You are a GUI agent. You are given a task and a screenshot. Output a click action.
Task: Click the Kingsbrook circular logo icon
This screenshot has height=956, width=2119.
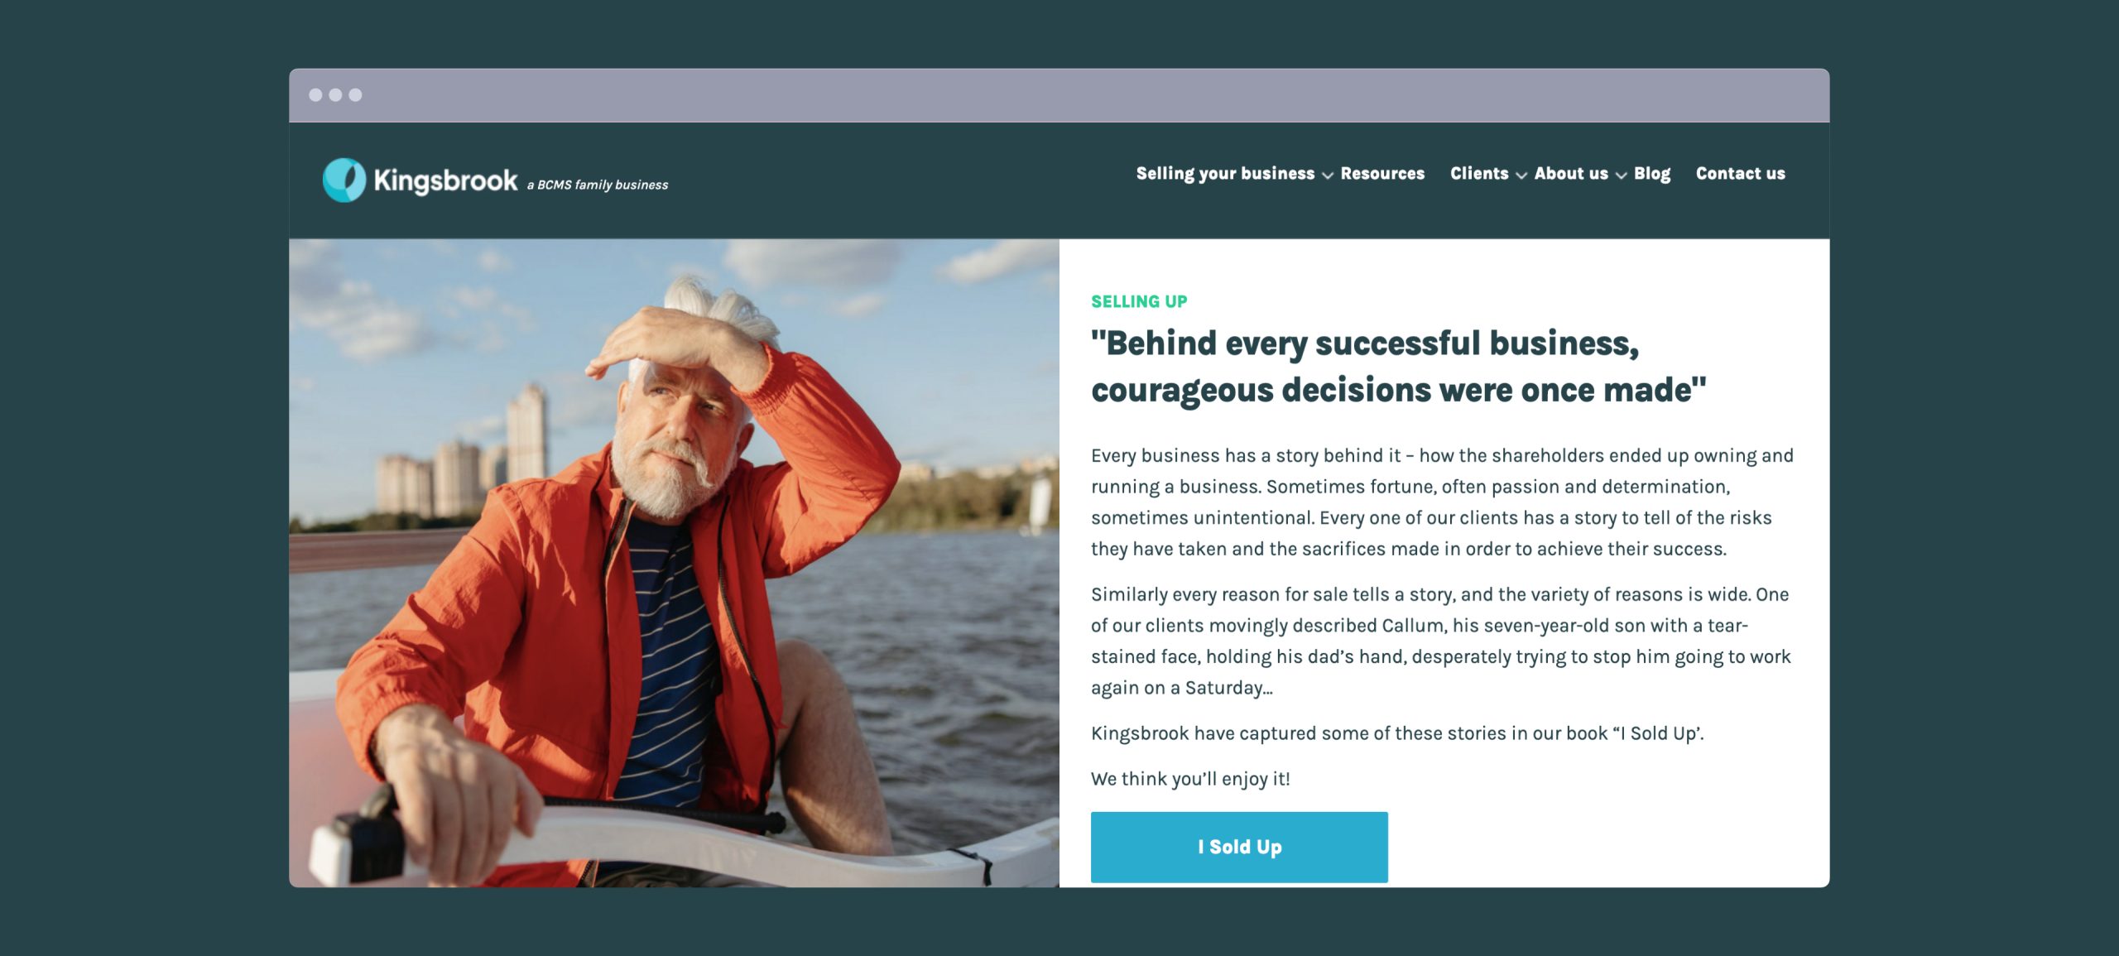[x=344, y=180]
